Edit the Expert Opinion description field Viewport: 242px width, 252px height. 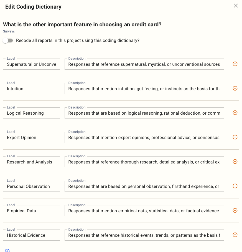[144, 138]
